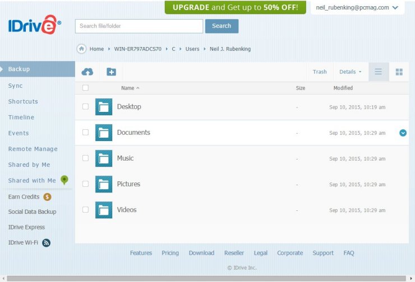Click the Home breadcrumb link
The height and width of the screenshot is (282, 415).
click(x=96, y=49)
